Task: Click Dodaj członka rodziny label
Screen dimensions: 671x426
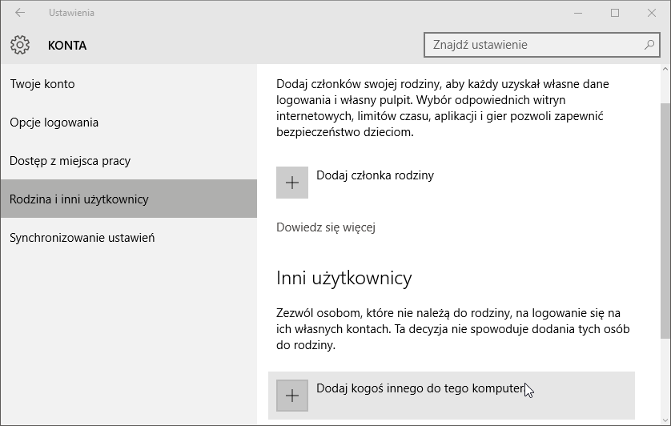Action: pyautogui.click(x=375, y=175)
